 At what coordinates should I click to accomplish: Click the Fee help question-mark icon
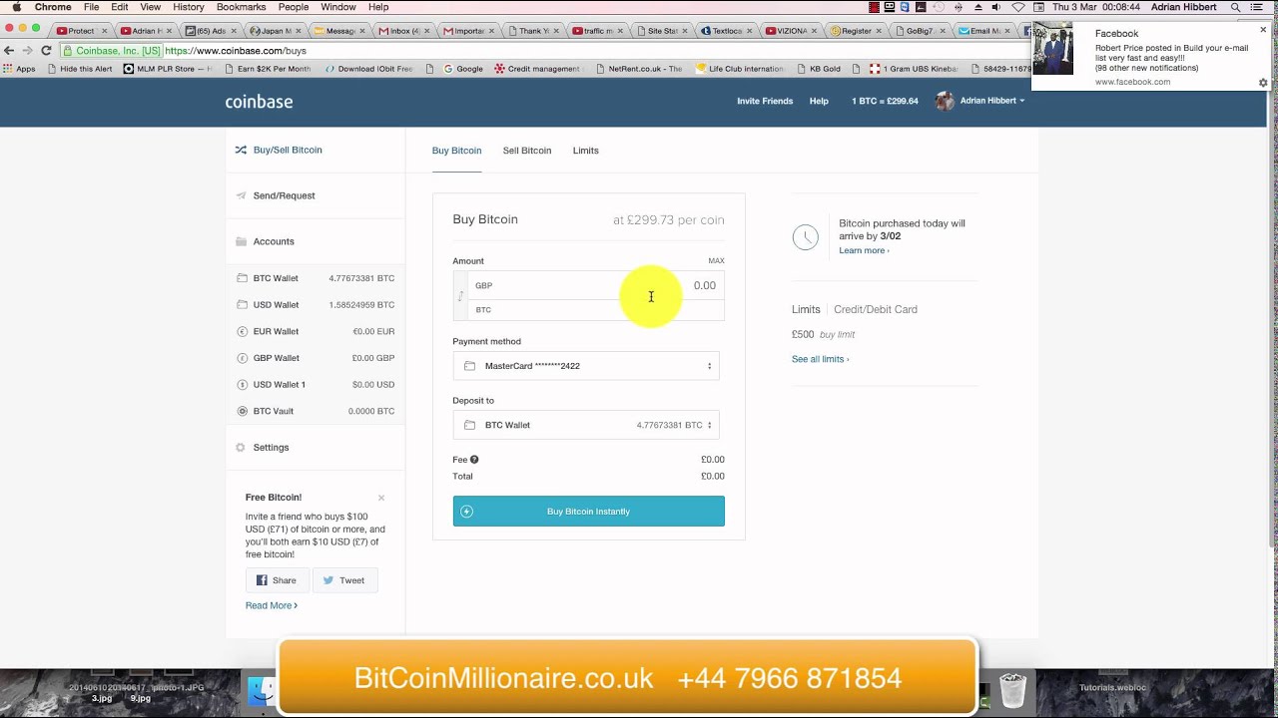[x=474, y=460]
